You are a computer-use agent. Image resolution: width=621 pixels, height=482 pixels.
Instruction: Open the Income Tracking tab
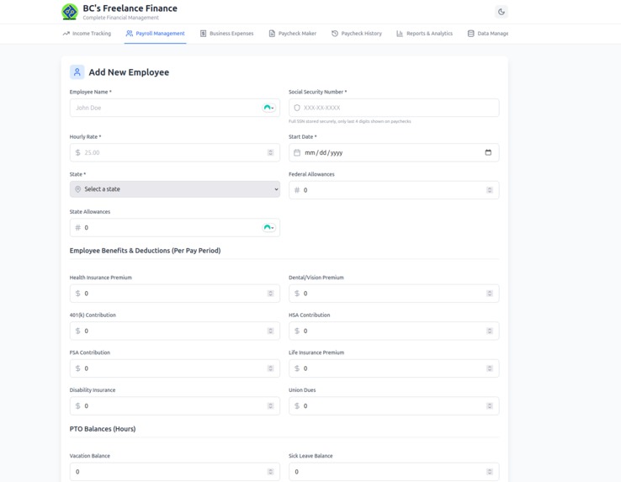pos(87,34)
